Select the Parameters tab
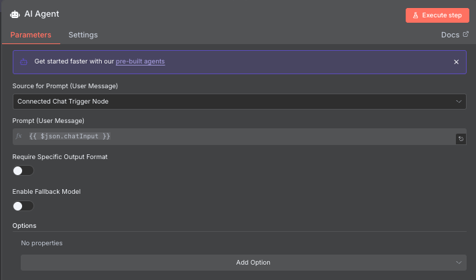Viewport: 476px width, 280px height. click(x=31, y=35)
